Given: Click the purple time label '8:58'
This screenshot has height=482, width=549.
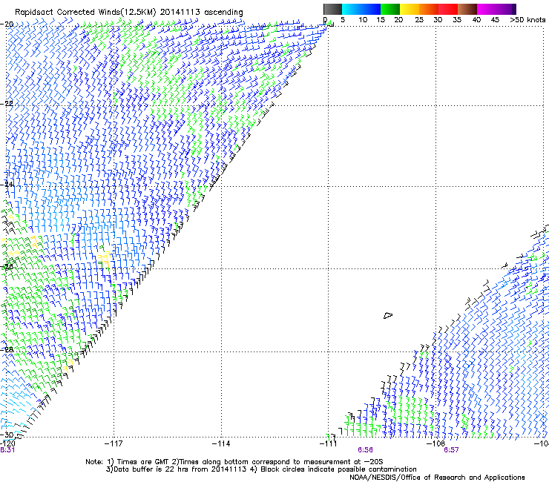Looking at the screenshot, I should (365, 450).
